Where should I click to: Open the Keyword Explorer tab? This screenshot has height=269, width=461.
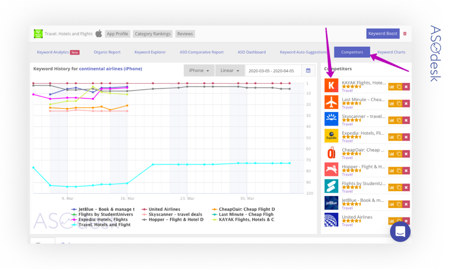pyautogui.click(x=150, y=52)
